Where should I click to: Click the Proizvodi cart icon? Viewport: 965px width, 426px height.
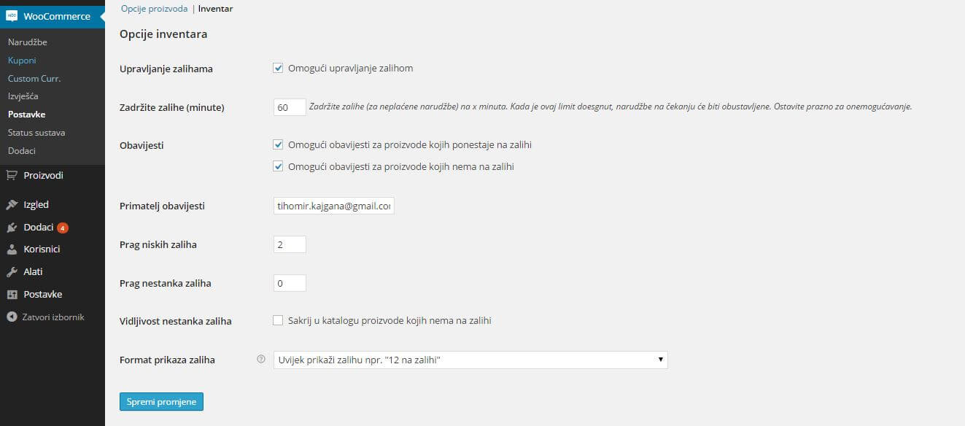12,176
